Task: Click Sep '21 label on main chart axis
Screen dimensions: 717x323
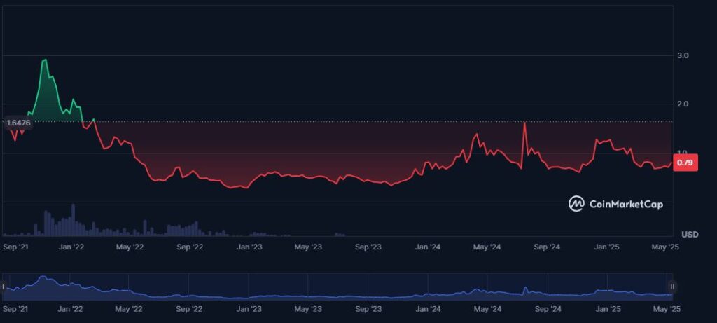Action: [16, 247]
